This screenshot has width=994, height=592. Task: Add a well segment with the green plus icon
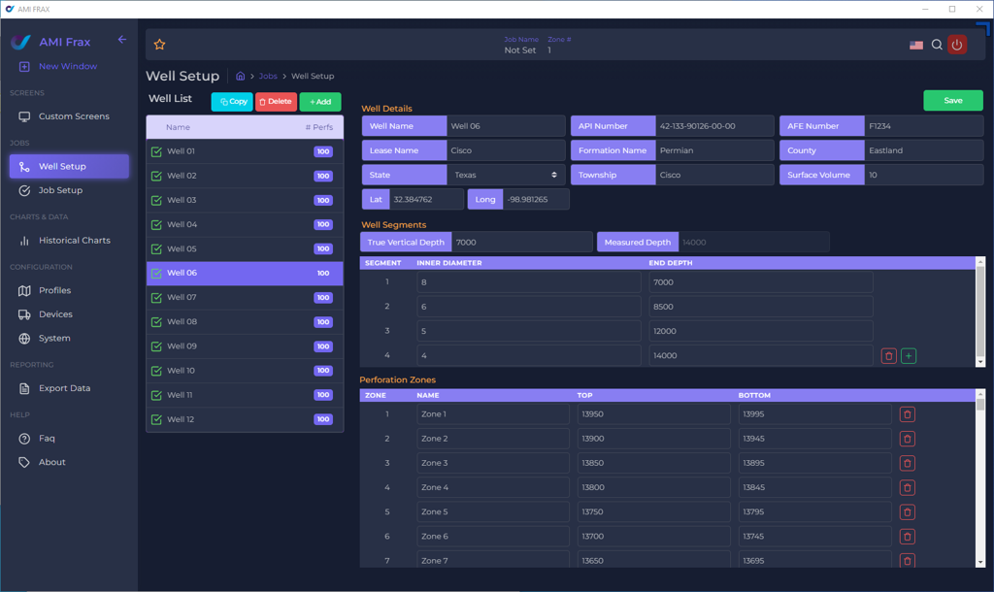[908, 355]
